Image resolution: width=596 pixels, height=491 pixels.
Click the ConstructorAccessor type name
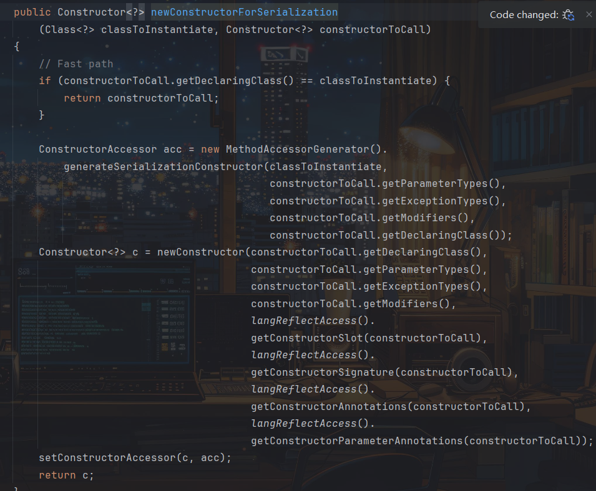[x=98, y=149]
